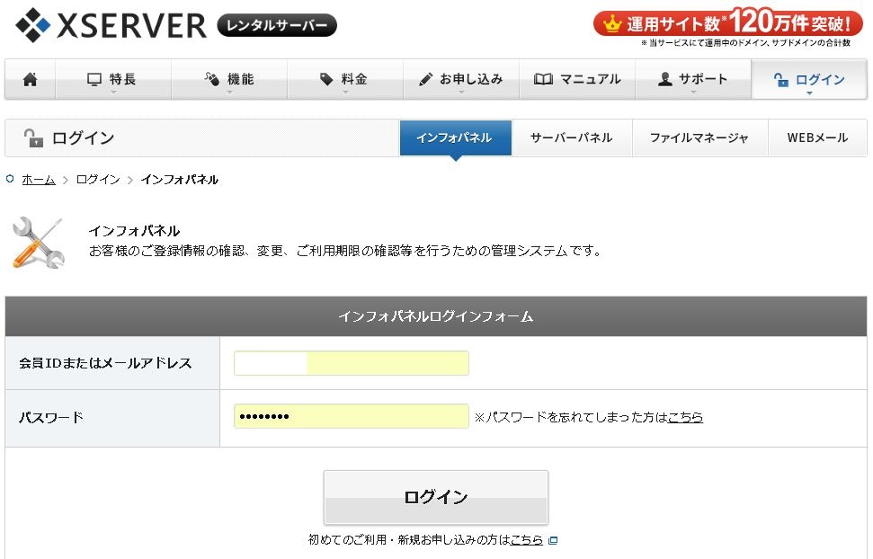
Task: Click the 運用サイト数120万件突破 banner
Action: point(728,23)
